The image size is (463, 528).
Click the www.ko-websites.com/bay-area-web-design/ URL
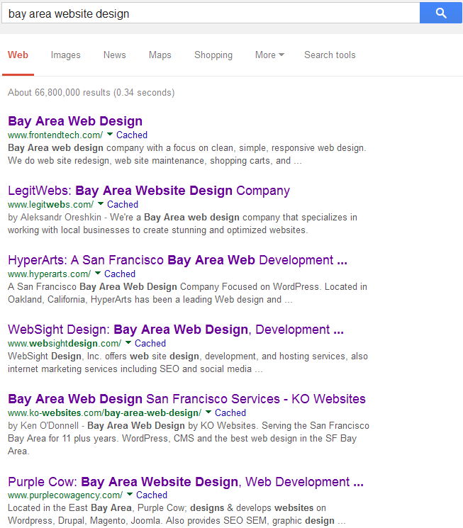104,412
